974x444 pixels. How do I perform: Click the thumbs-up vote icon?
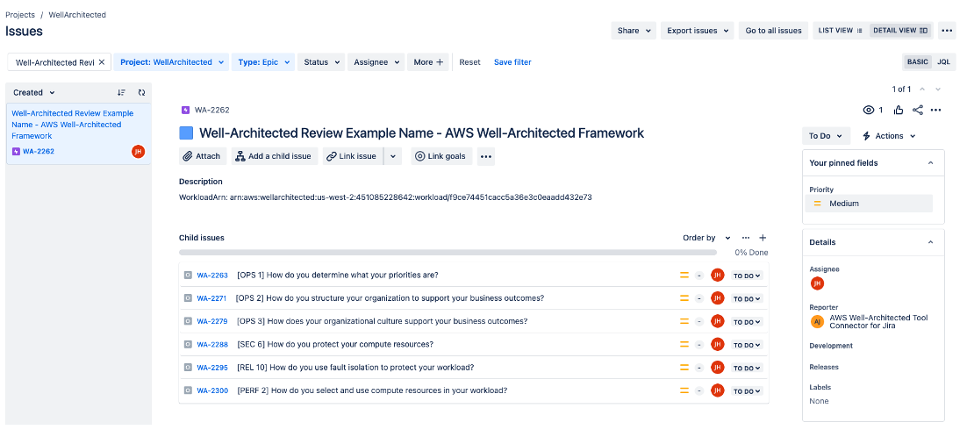899,110
